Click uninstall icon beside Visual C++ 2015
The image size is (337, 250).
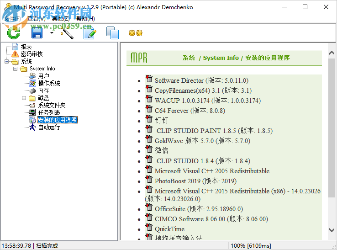pos(149,189)
